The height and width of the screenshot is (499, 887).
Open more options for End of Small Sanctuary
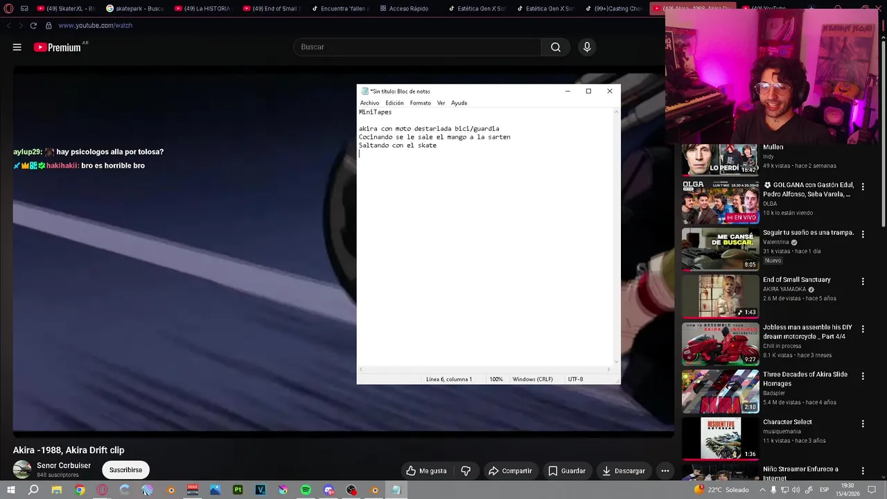point(863,281)
